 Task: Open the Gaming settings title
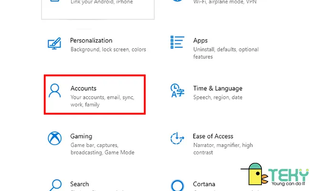click(x=81, y=136)
